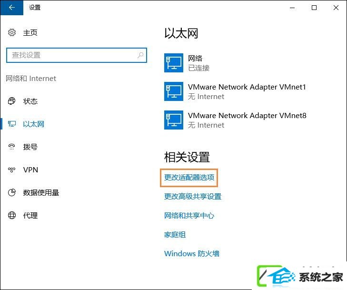Click the VPN icon in sidebar
The width and height of the screenshot is (347, 290).
tap(12, 170)
